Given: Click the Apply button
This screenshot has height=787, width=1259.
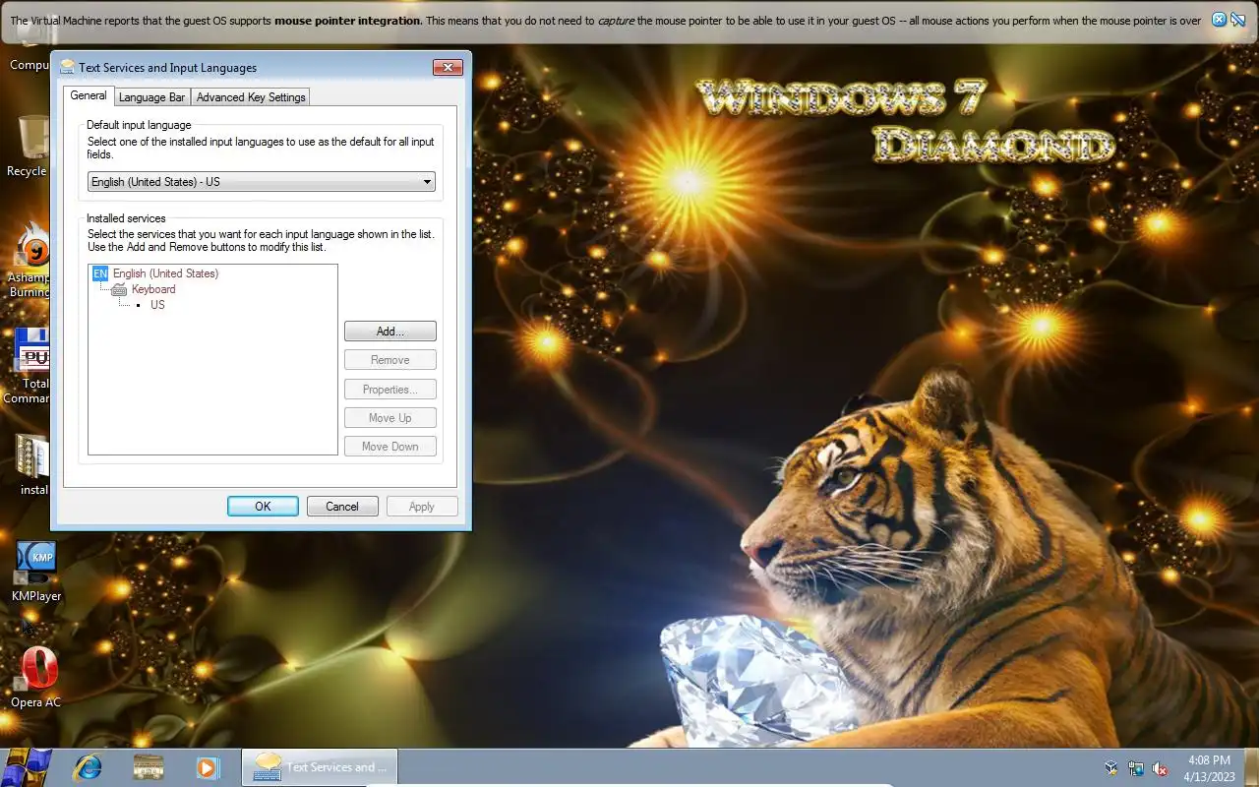Looking at the screenshot, I should (x=422, y=507).
